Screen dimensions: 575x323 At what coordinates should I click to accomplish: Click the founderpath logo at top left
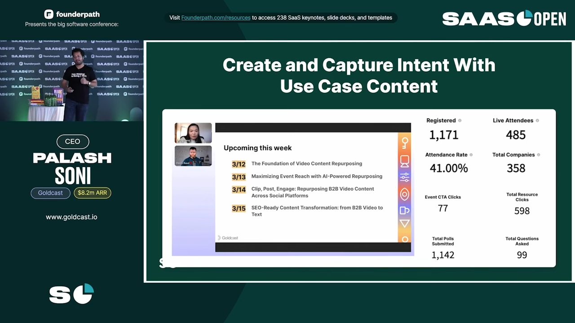pos(72,14)
